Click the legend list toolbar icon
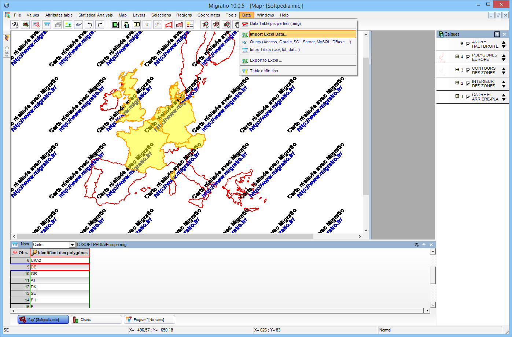This screenshot has width=512, height=337. point(190,25)
